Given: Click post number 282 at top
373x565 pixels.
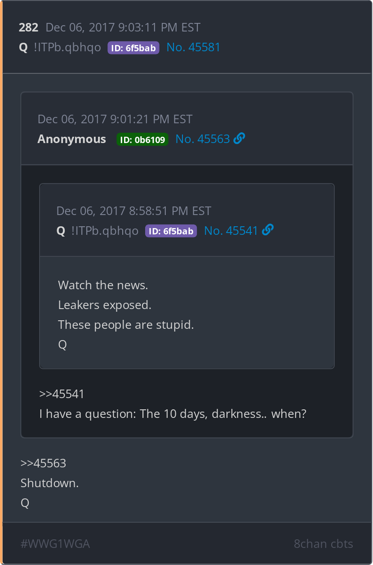Looking at the screenshot, I should (28, 27).
